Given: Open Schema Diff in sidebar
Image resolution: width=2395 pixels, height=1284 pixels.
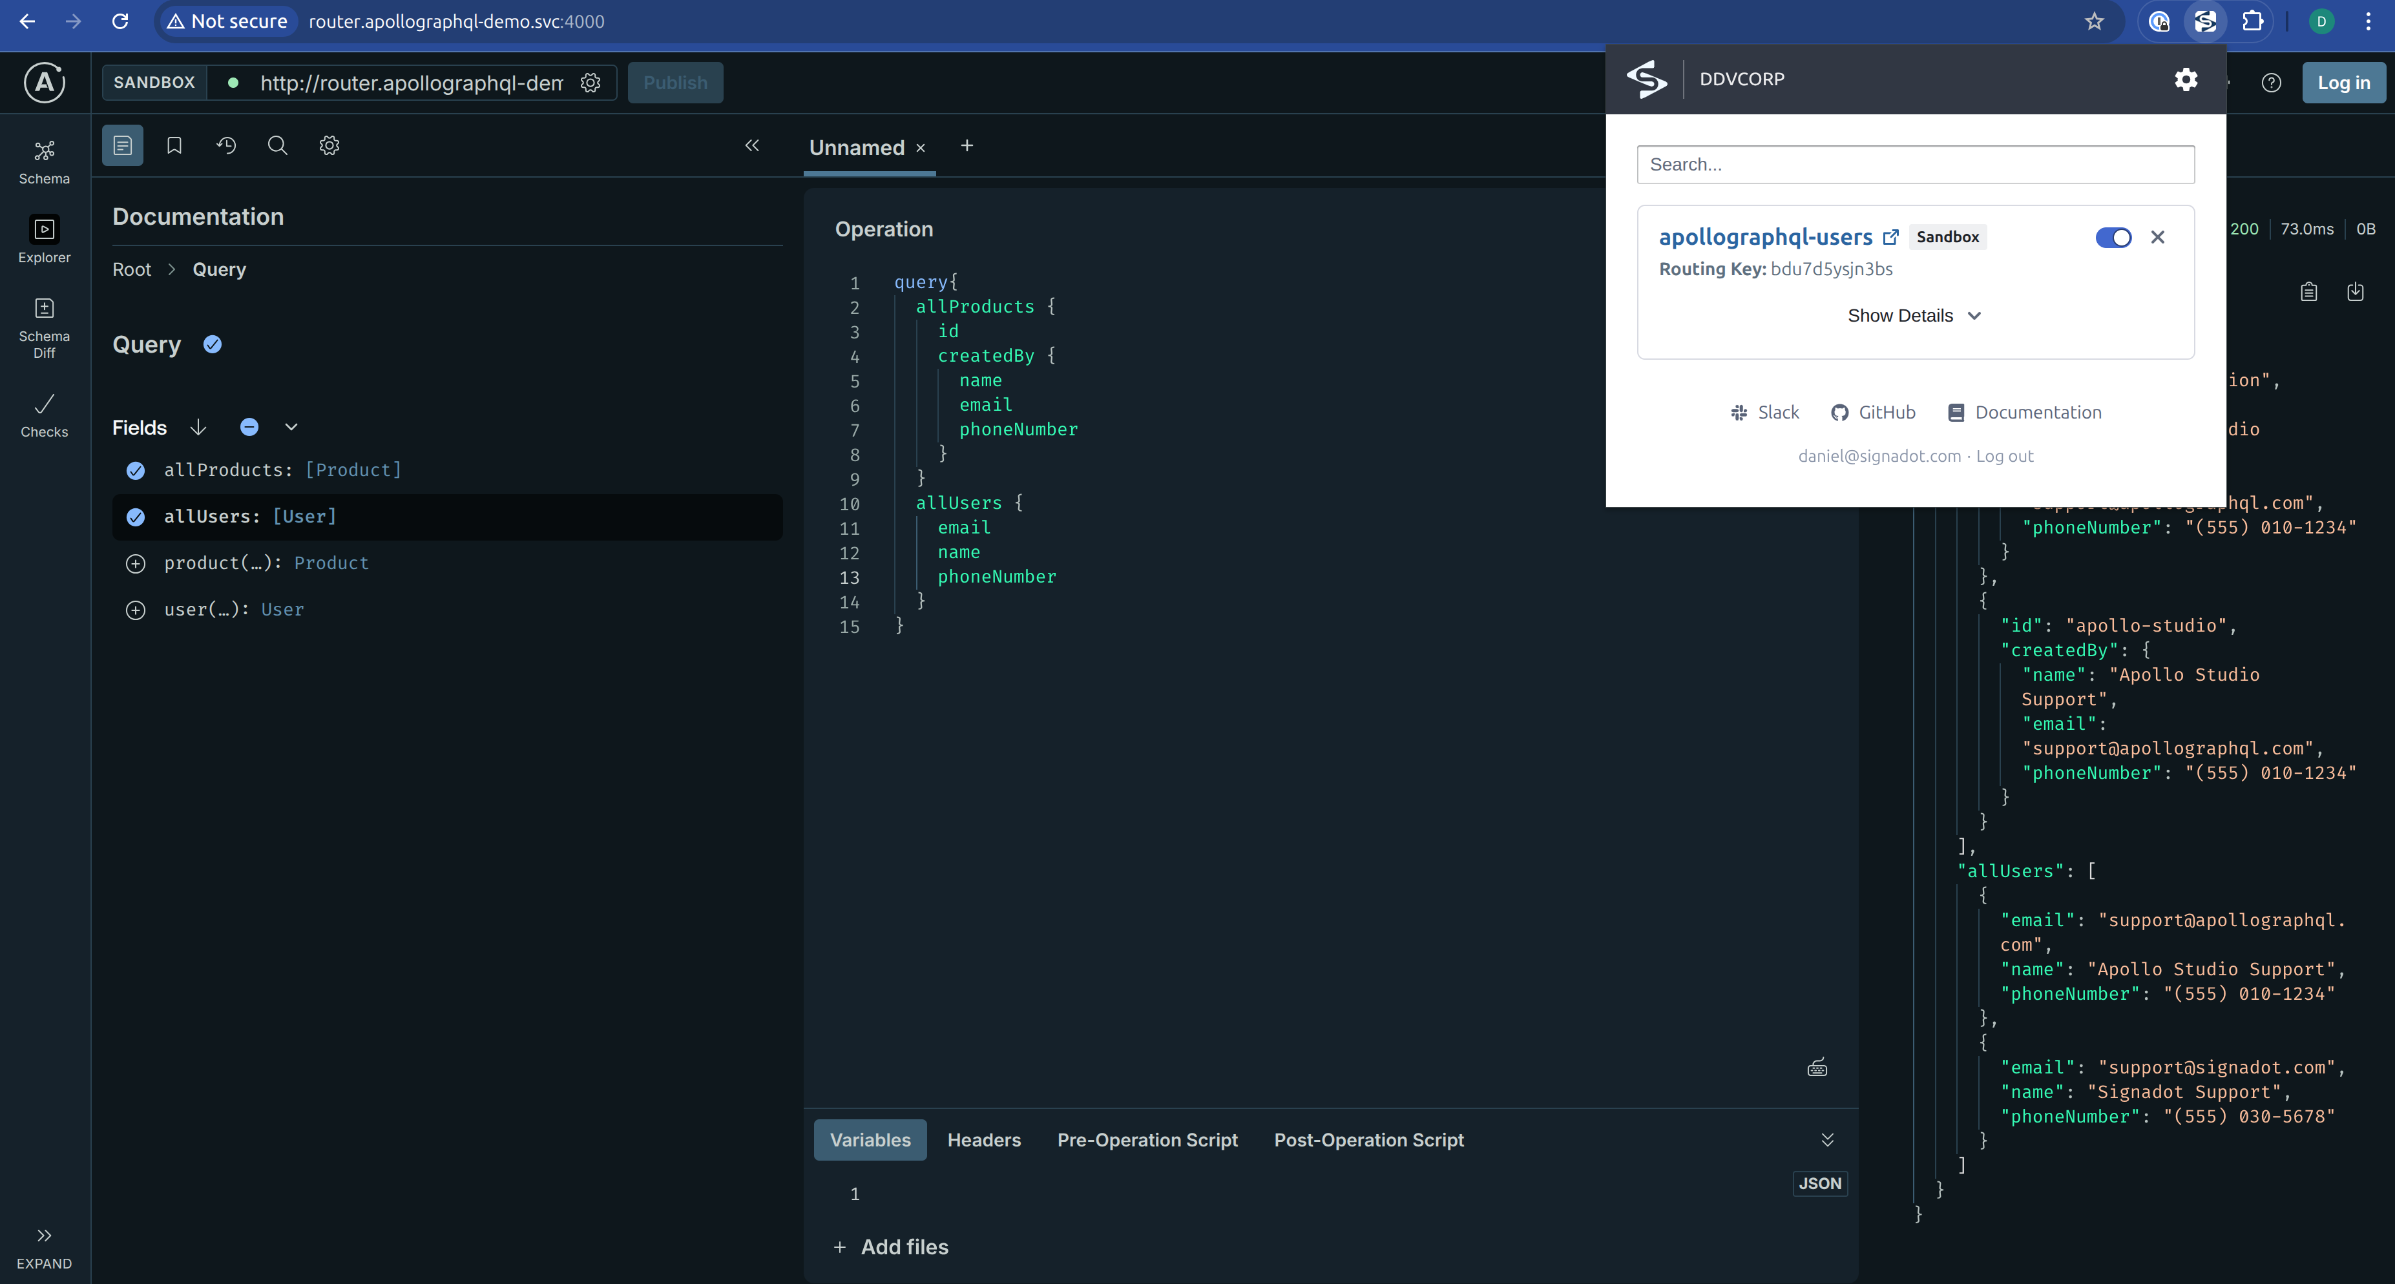Looking at the screenshot, I should point(44,327).
